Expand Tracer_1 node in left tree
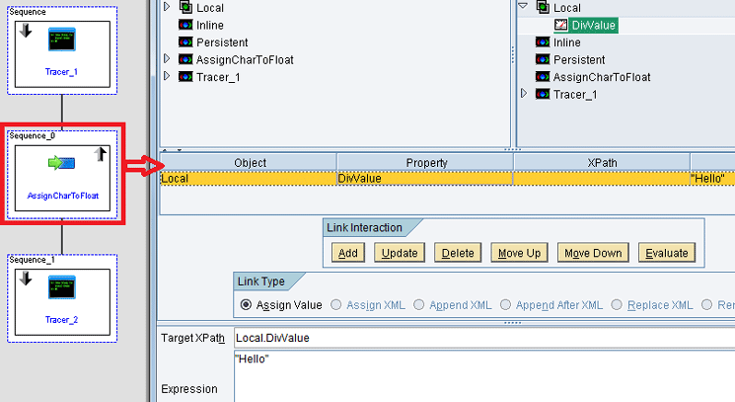735x402 pixels. point(167,76)
